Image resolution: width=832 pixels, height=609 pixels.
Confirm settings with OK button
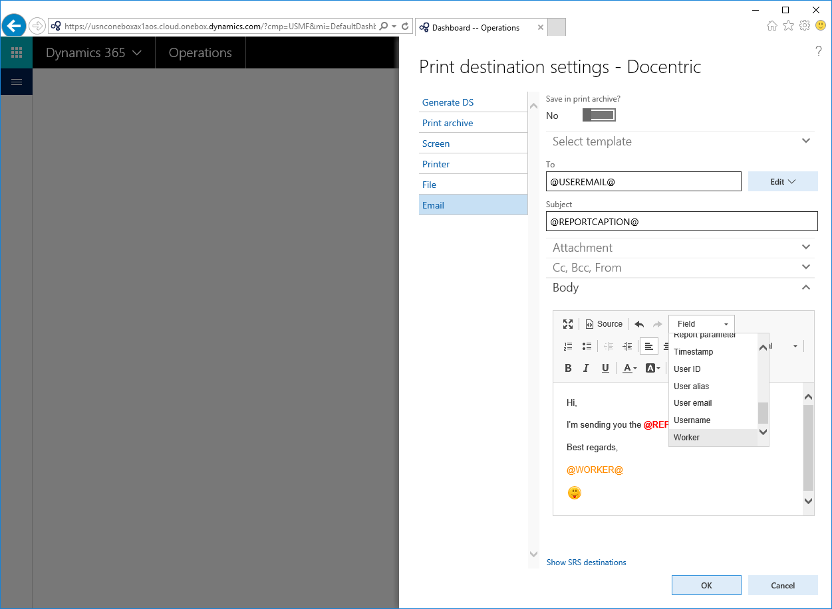click(706, 585)
